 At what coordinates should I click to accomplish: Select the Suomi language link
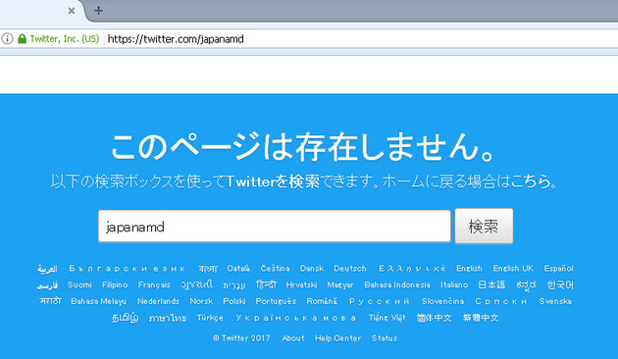tap(79, 284)
